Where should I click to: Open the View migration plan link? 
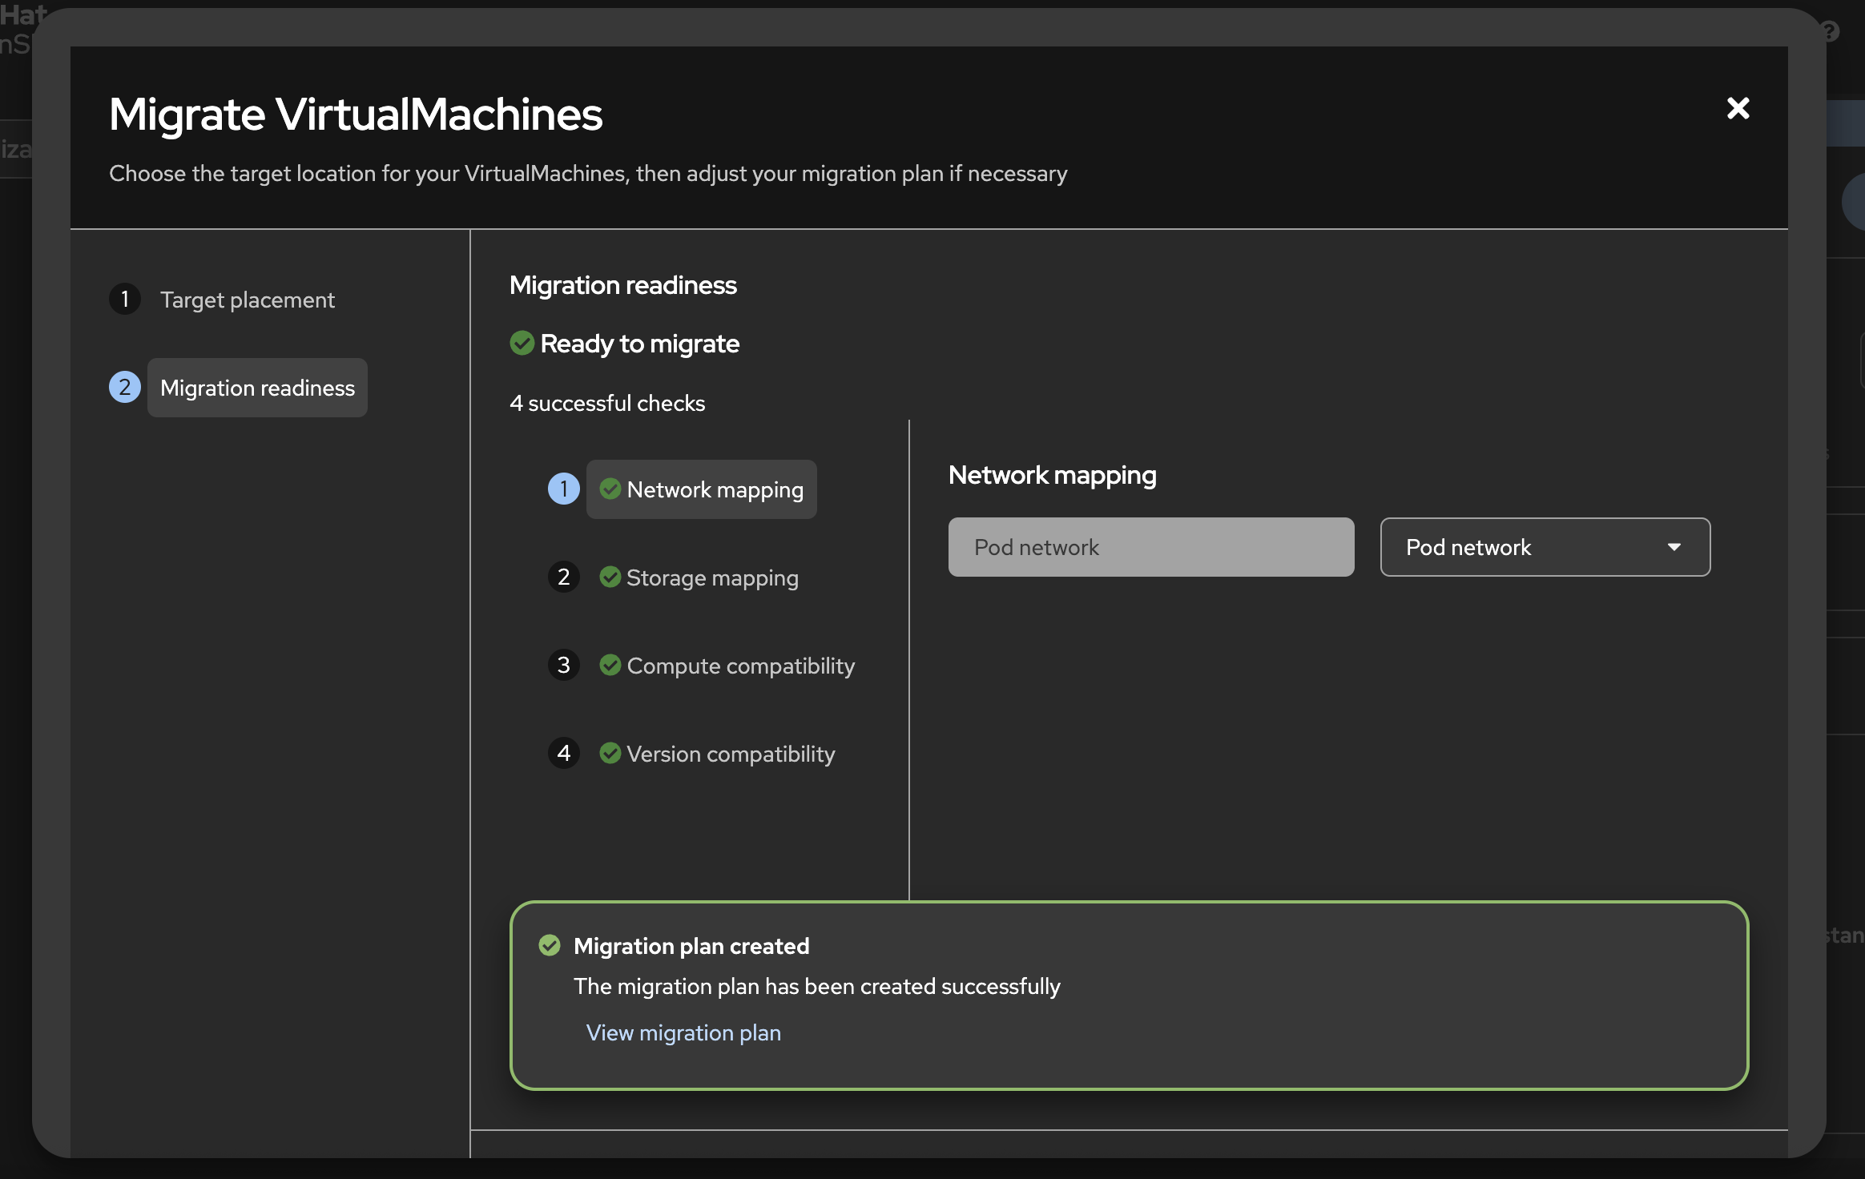tap(683, 1032)
